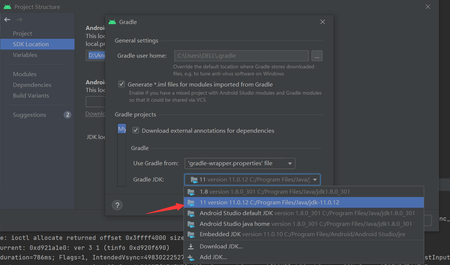Viewport: 450px width, 265px height.
Task: Click the Download JDK arrow icon
Action: pyautogui.click(x=191, y=247)
